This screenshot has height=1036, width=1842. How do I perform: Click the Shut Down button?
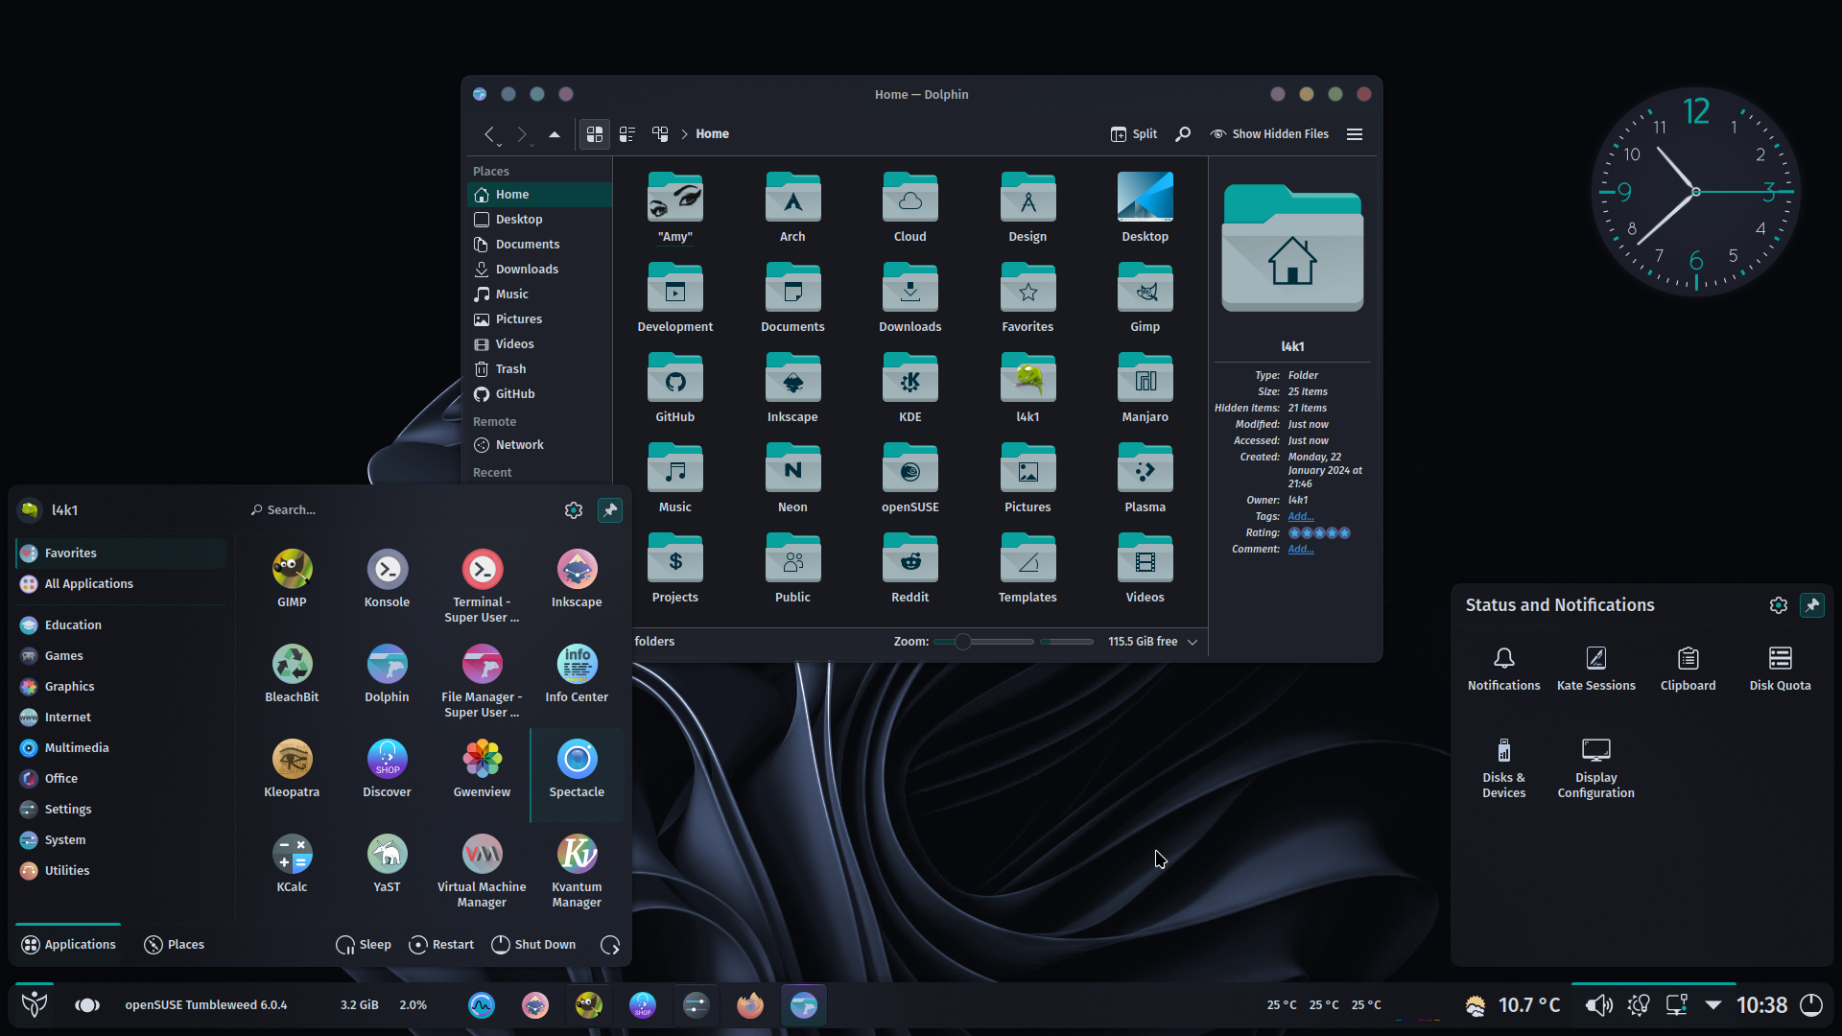534,945
